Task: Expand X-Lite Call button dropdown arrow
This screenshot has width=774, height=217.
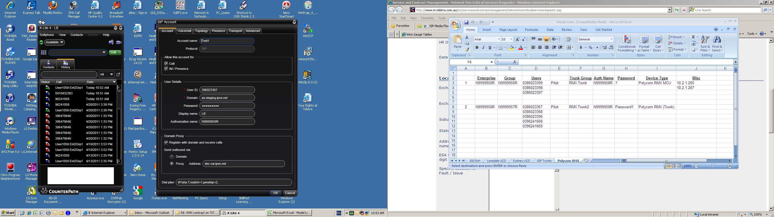Action: pyautogui.click(x=119, y=53)
